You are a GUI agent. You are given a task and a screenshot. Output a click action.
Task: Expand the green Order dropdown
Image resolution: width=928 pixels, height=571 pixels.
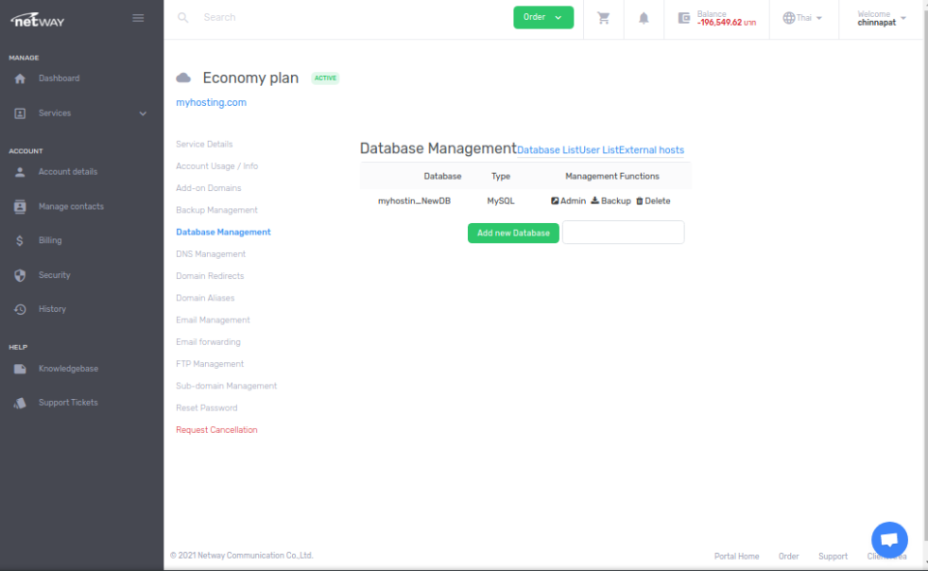[543, 17]
